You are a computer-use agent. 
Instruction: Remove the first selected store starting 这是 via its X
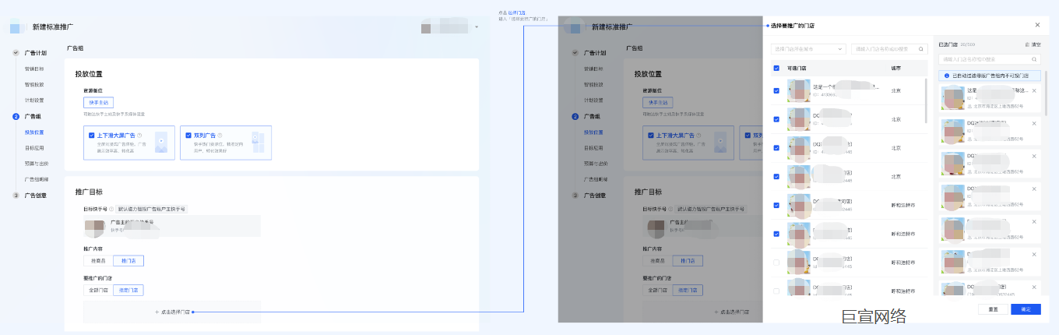click(1034, 91)
